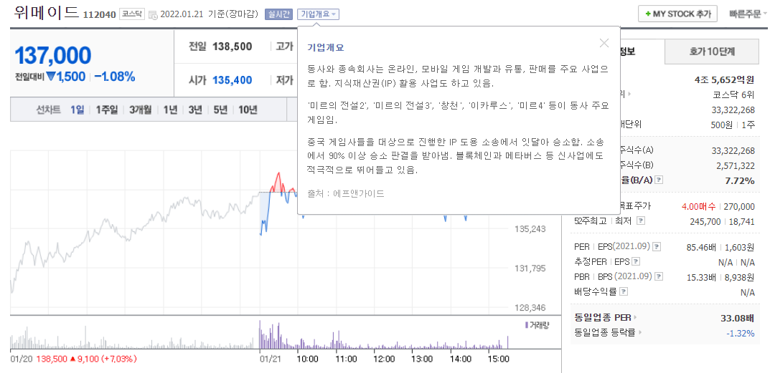Click the 위메이드 stock name
The height and width of the screenshot is (373, 770).
tap(47, 12)
